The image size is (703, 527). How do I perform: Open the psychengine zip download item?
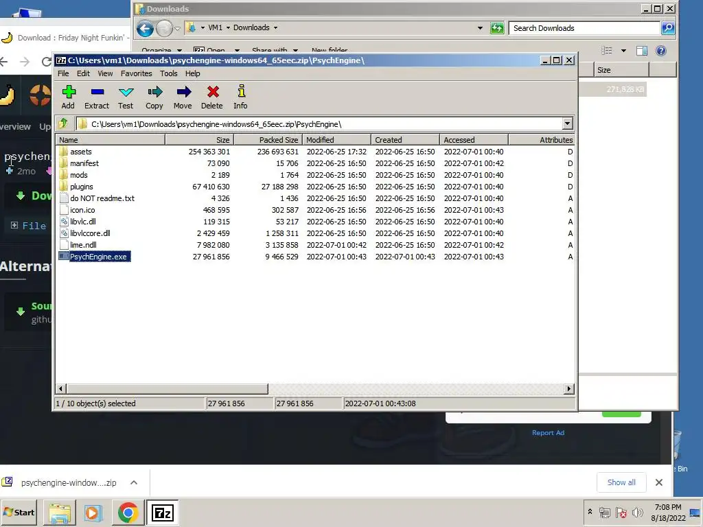[68, 482]
